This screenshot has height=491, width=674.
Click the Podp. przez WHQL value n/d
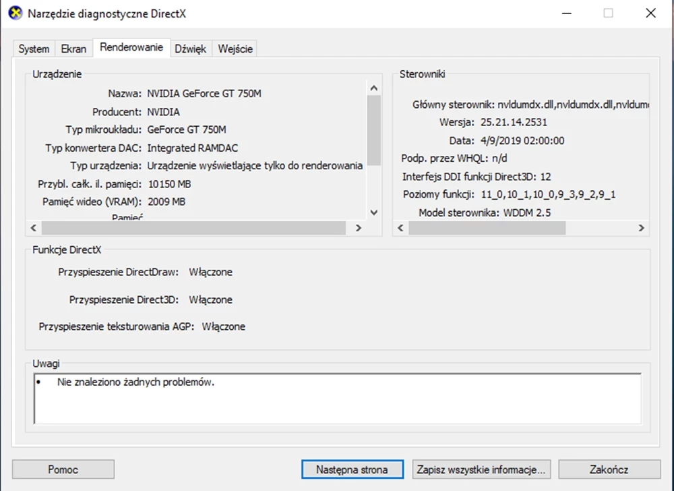tap(499, 158)
